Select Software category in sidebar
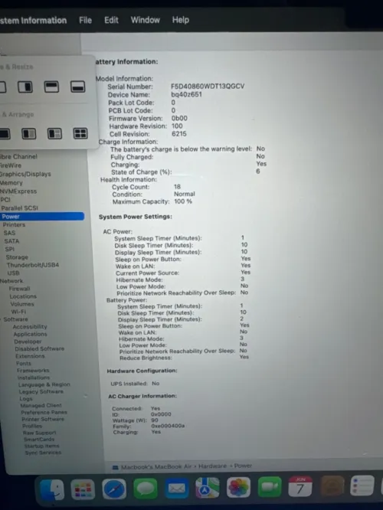Image resolution: width=383 pixels, height=510 pixels. 15,319
